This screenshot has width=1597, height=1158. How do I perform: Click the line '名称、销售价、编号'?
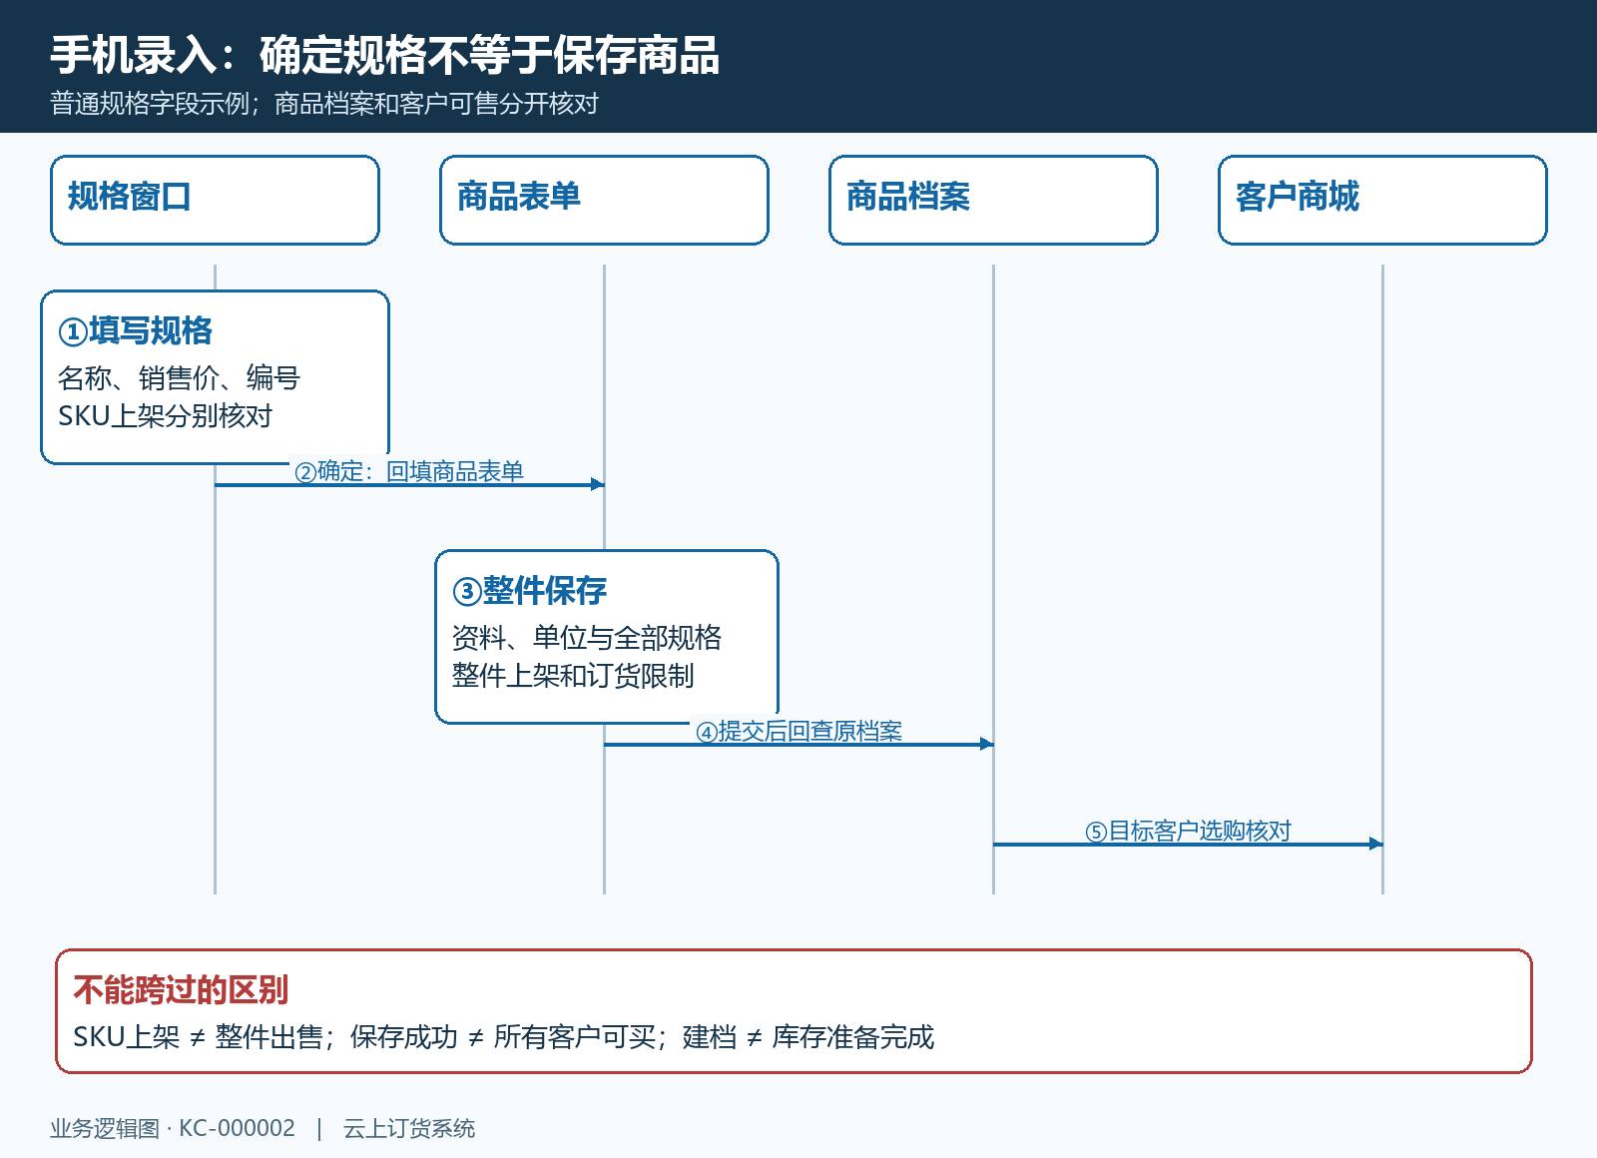(179, 378)
